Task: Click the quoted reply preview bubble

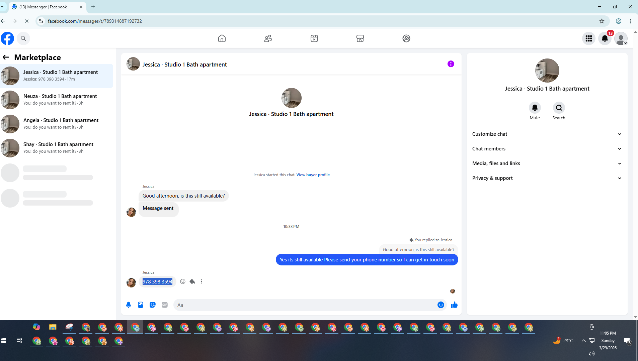Action: click(x=418, y=249)
